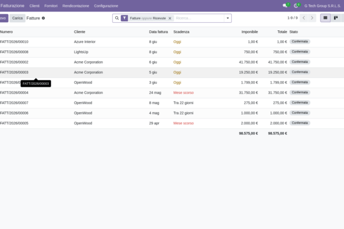Sort by Scadenza column header

(x=181, y=32)
